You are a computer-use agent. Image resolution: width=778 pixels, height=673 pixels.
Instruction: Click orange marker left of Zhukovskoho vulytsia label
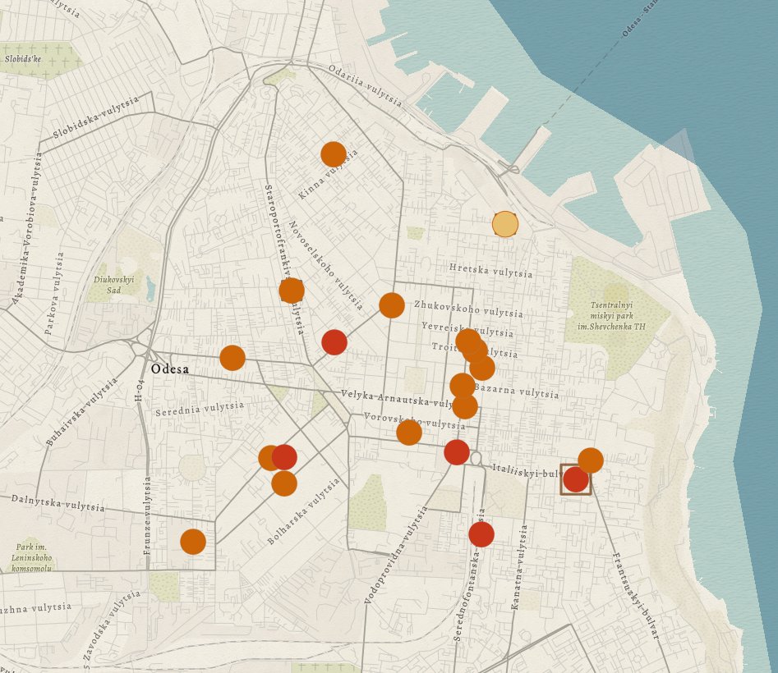[392, 305]
